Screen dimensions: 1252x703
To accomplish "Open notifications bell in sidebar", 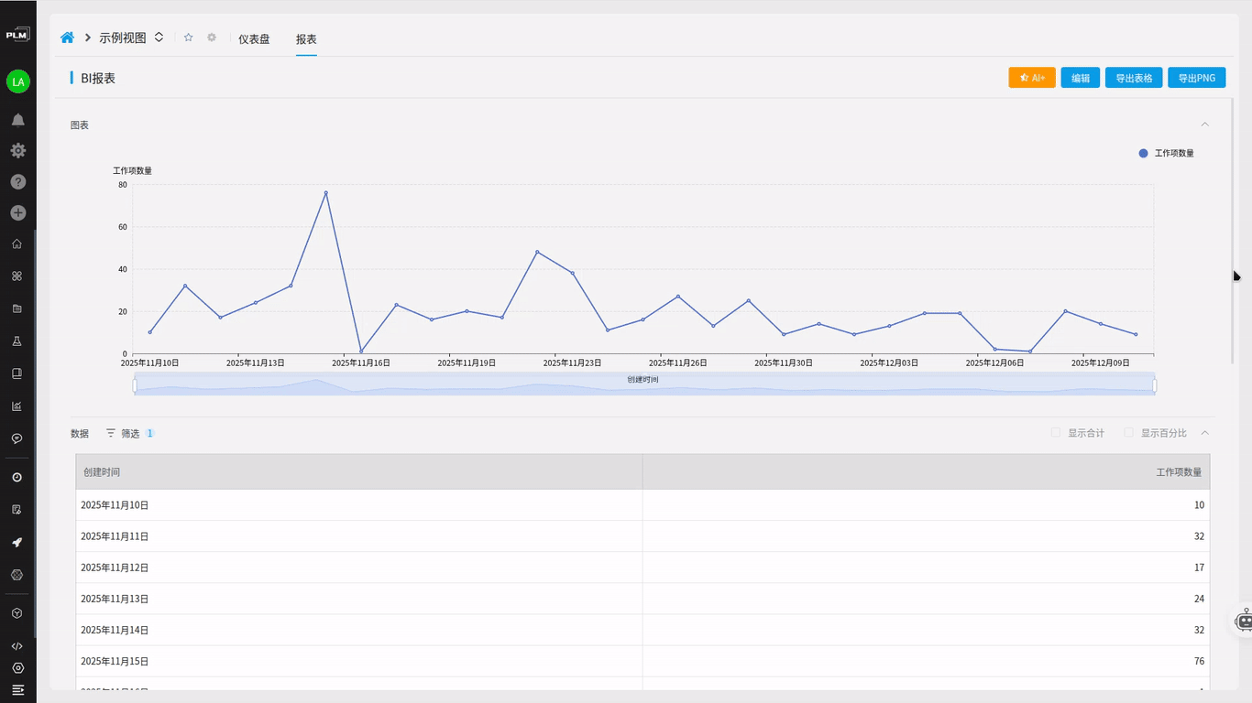I will coord(18,120).
